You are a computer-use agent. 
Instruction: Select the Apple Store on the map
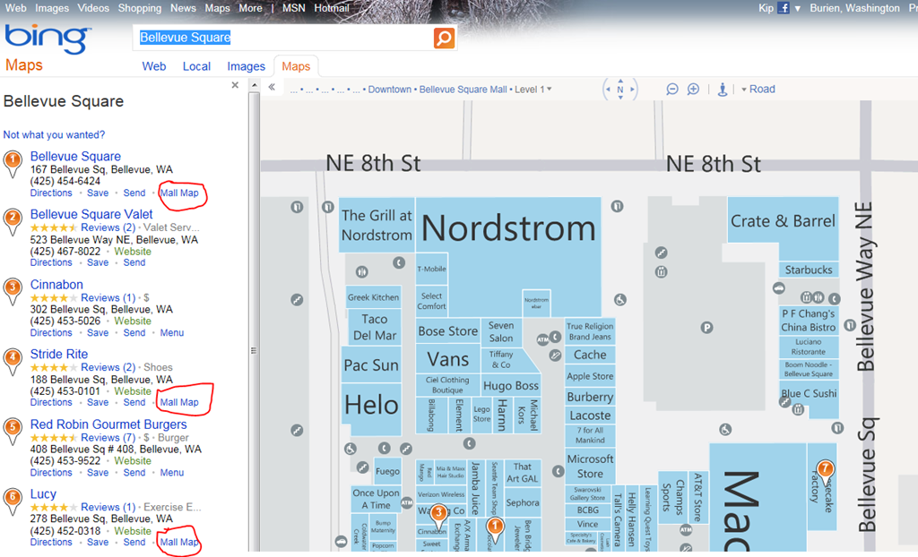(590, 376)
